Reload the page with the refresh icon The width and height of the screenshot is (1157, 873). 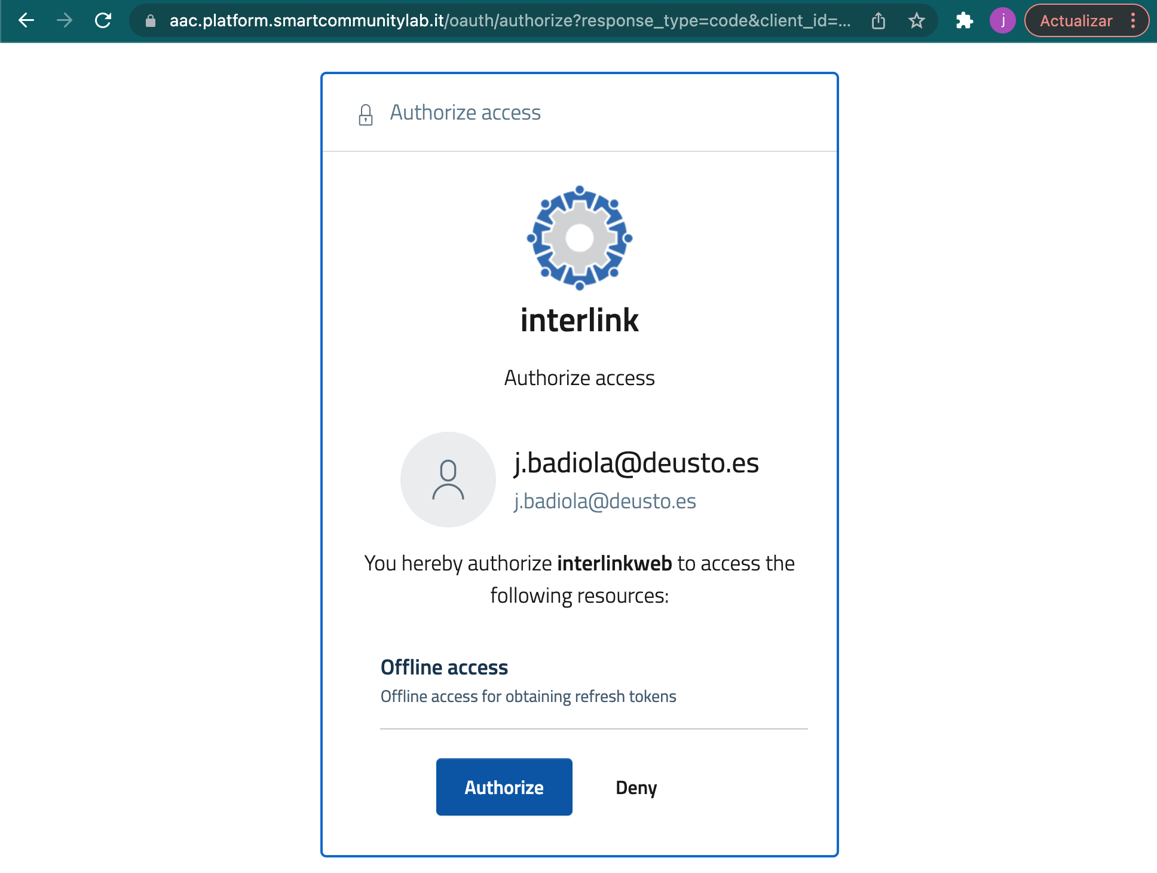(103, 21)
